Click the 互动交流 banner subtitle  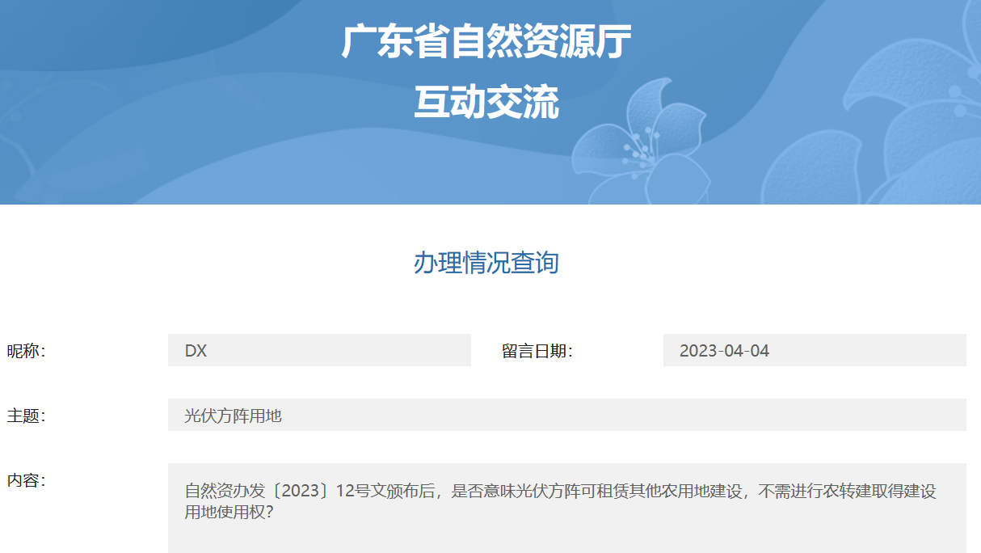[x=486, y=103]
